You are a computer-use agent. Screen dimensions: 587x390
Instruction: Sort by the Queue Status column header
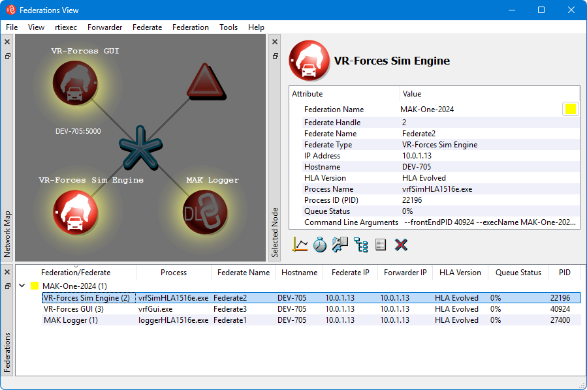[518, 273]
